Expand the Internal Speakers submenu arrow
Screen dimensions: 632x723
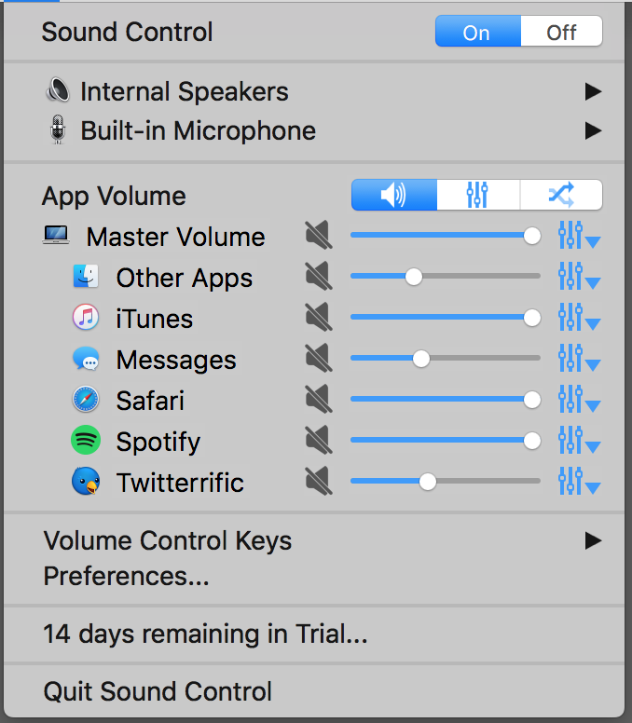[x=593, y=91]
